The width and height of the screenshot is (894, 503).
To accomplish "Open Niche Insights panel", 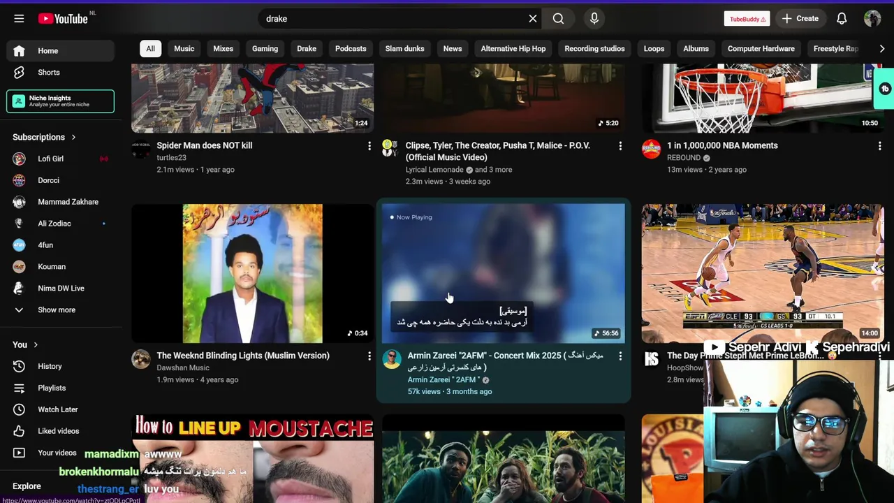I will 60,101.
